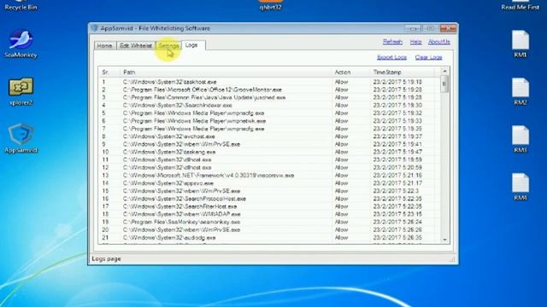Select row 16 SearchProtocolHost.exe path
Viewport: 547px width, 307px height.
click(x=185, y=199)
